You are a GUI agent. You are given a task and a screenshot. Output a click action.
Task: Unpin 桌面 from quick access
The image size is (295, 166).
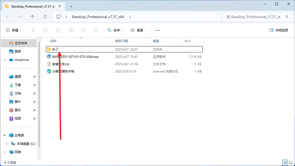[34, 77]
